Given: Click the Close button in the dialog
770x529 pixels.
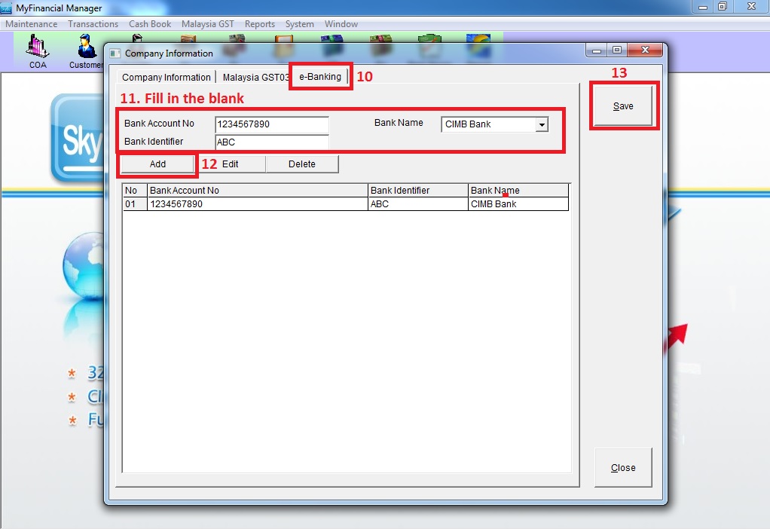Looking at the screenshot, I should [623, 468].
